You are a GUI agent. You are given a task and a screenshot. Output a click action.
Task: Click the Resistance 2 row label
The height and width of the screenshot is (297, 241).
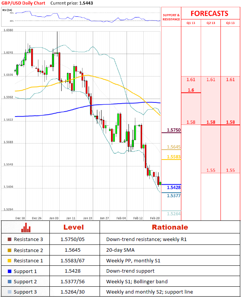[29, 250]
